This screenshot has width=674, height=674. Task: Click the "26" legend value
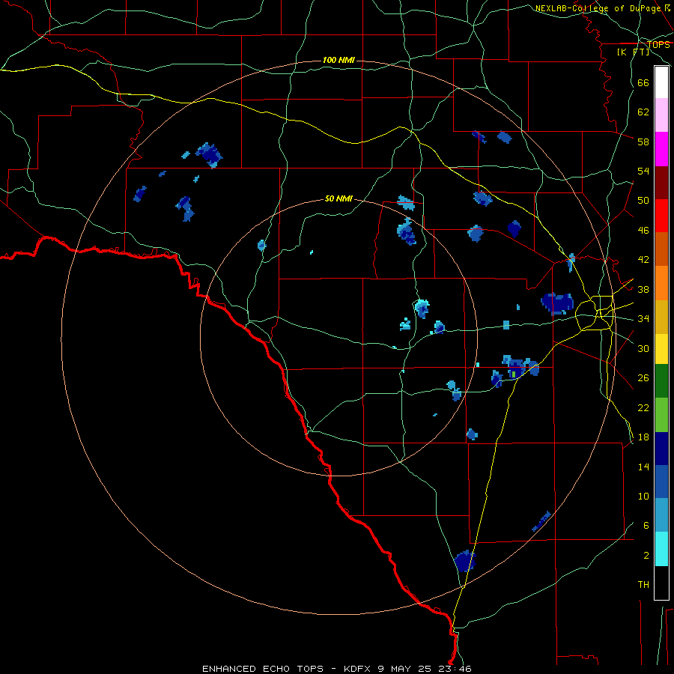(643, 378)
